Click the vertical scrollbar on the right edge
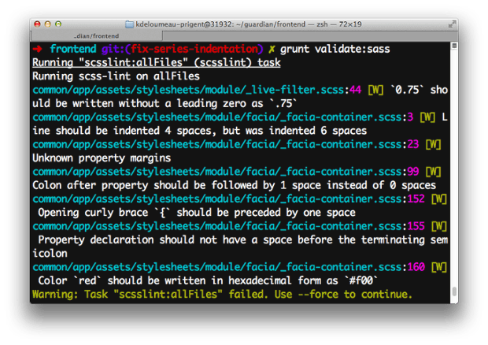Screen dimensions: 488x345 (x=453, y=173)
